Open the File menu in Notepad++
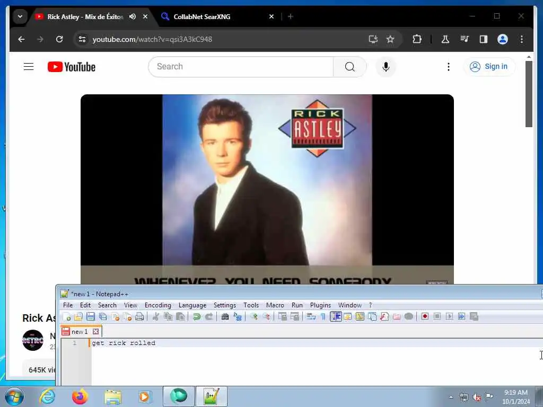Image resolution: width=543 pixels, height=407 pixels. (68, 305)
